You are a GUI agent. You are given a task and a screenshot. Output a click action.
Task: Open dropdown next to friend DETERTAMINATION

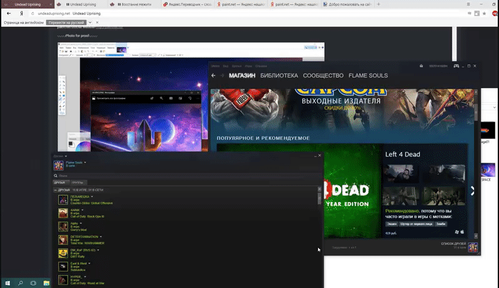pyautogui.click(x=101, y=237)
